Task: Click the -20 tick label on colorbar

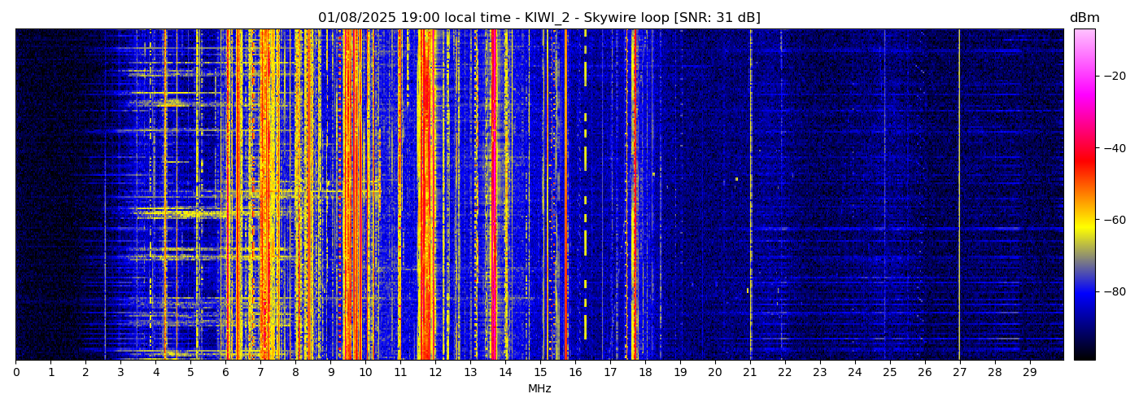Action: click(1114, 76)
